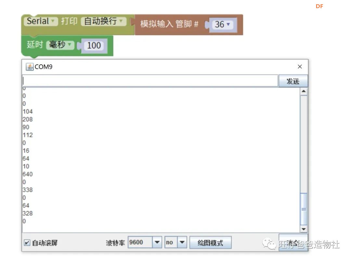
Task: Click the 打印 label on Serial block
Action: [70, 21]
